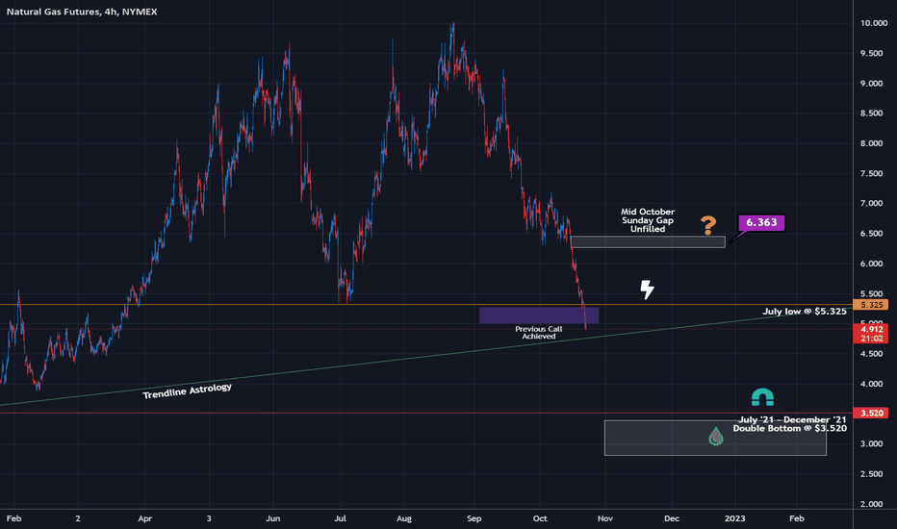Click the red 3.520 price axis label
The height and width of the screenshot is (529, 897).
[871, 413]
